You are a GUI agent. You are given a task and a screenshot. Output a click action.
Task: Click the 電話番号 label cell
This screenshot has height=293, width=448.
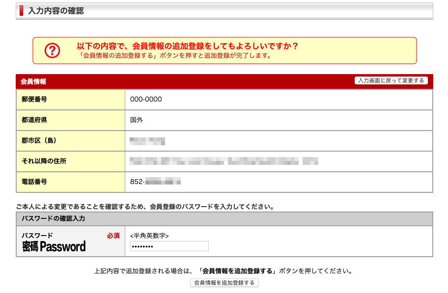(71, 182)
